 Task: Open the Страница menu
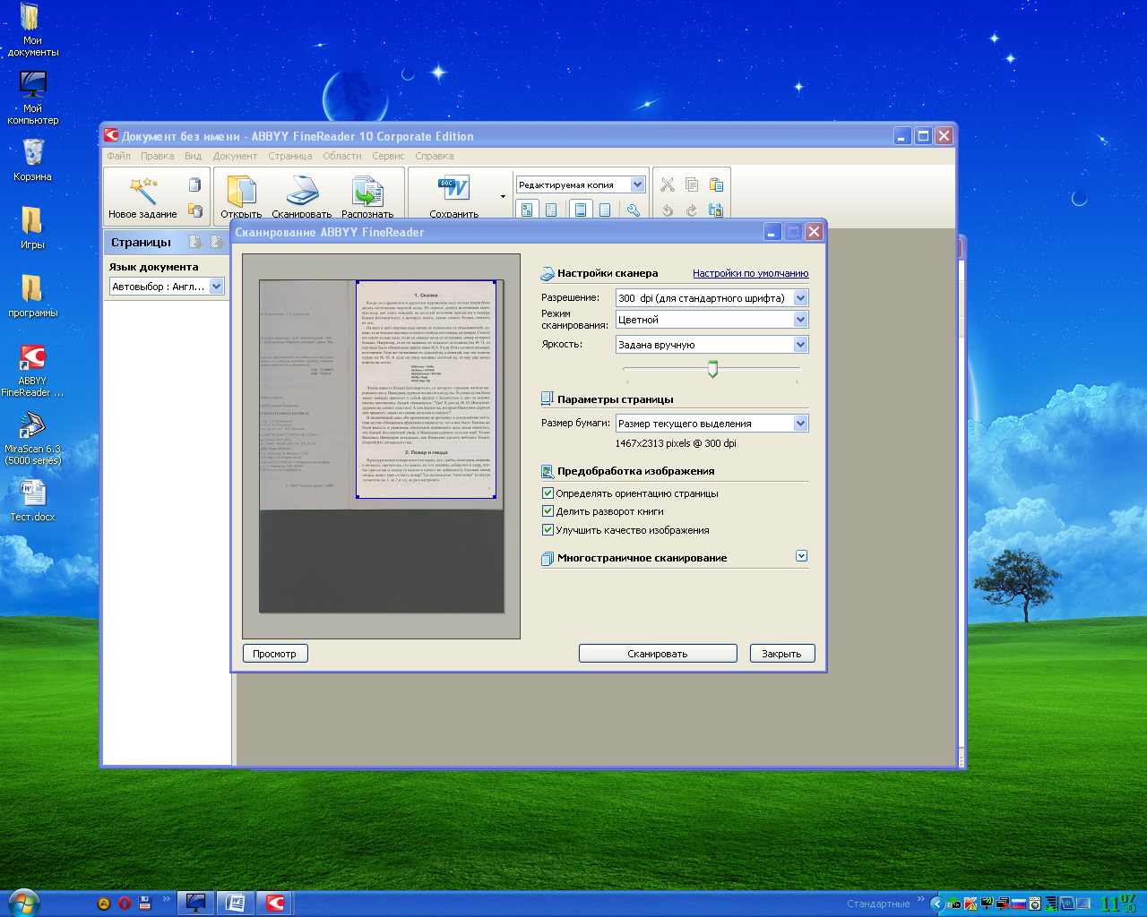tap(290, 156)
